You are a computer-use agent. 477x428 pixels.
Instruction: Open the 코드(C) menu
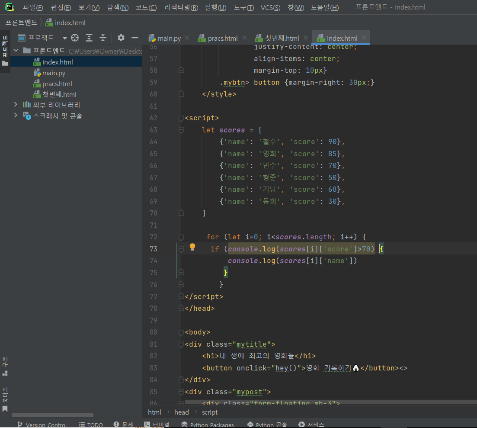[146, 7]
